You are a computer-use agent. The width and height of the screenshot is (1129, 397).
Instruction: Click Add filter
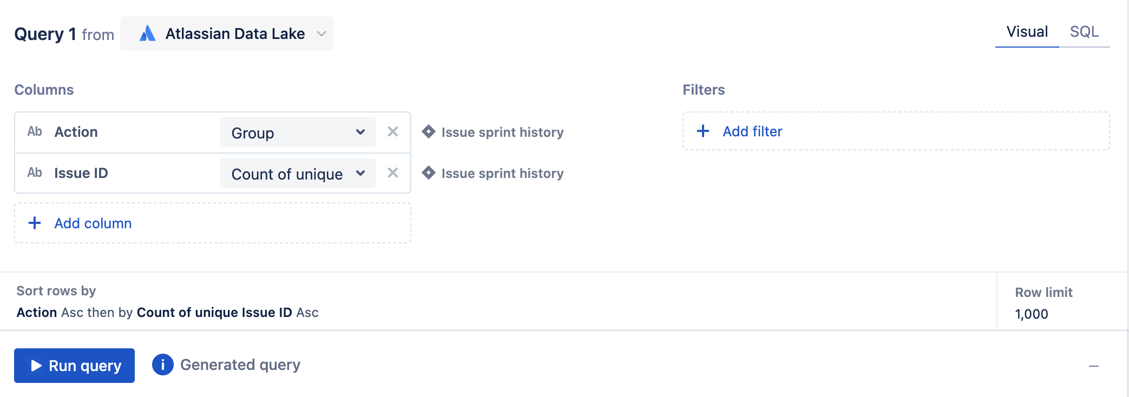[x=752, y=131]
